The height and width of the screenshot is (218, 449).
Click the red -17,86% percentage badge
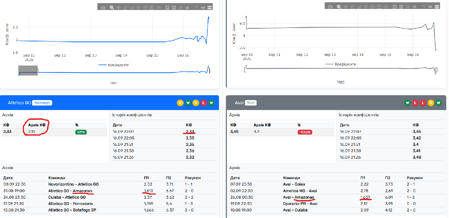[305, 132]
